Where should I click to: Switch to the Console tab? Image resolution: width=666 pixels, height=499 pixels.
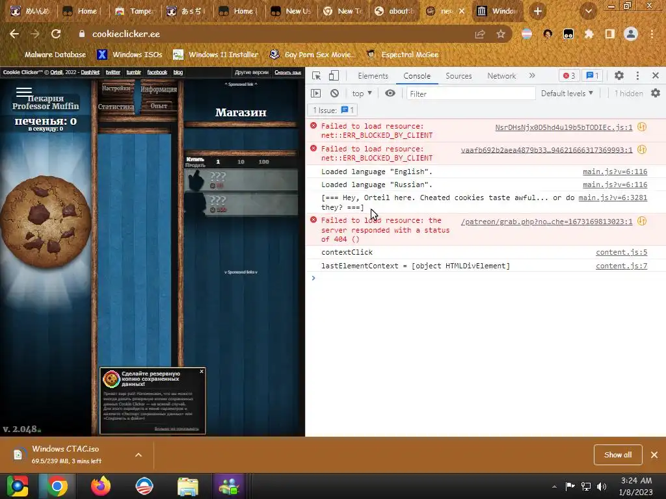pos(417,76)
